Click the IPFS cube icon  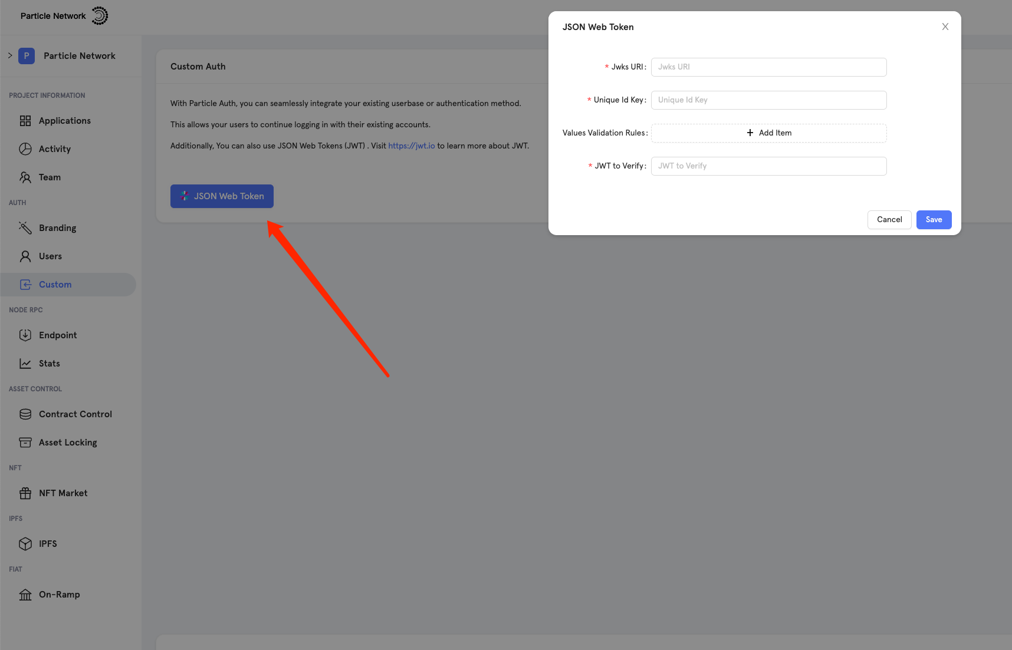click(x=25, y=544)
